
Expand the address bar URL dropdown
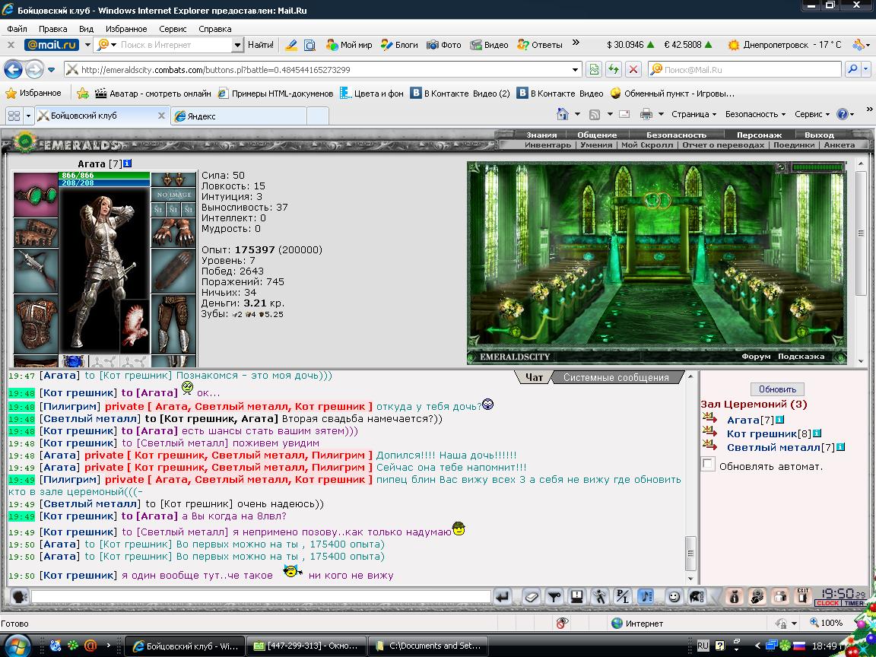click(576, 70)
